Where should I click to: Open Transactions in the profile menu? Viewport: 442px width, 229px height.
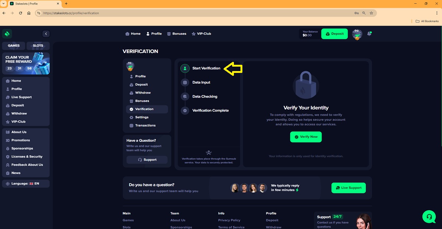click(145, 126)
